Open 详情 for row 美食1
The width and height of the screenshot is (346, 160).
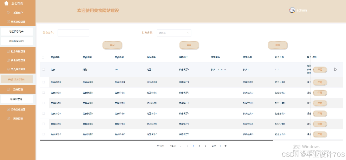[320, 70]
